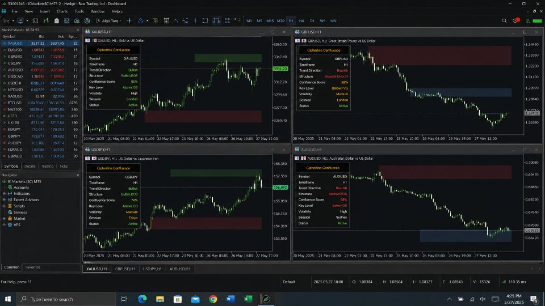Open the Insert menu
The width and height of the screenshot is (545, 306).
(45, 11)
